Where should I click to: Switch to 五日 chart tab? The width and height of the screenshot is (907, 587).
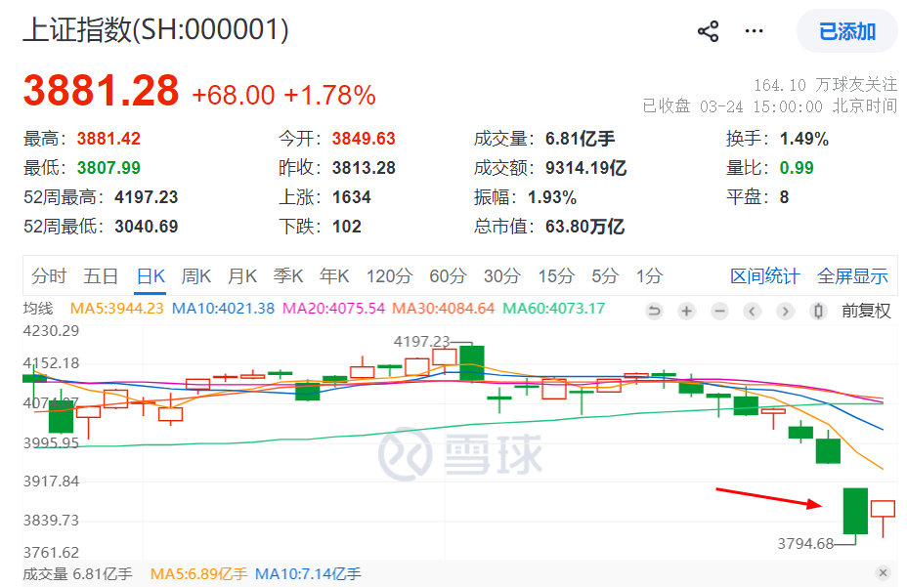pos(101,275)
